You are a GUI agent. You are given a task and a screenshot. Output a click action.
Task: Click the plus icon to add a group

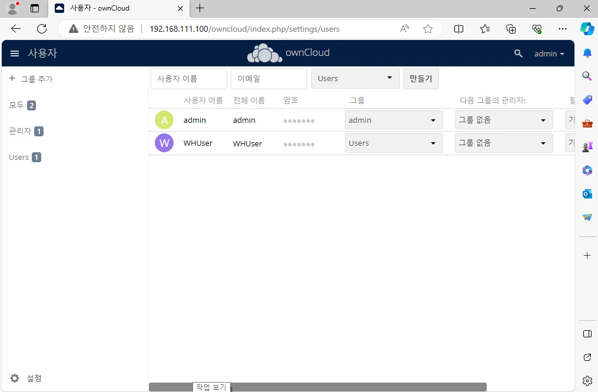(x=12, y=78)
